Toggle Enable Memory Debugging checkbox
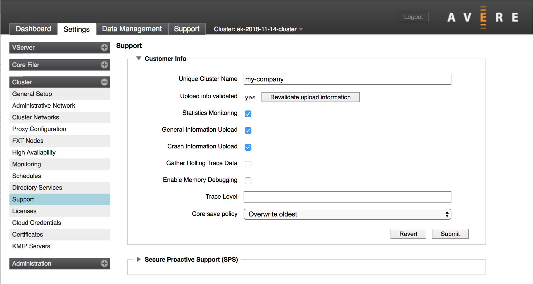 [248, 181]
